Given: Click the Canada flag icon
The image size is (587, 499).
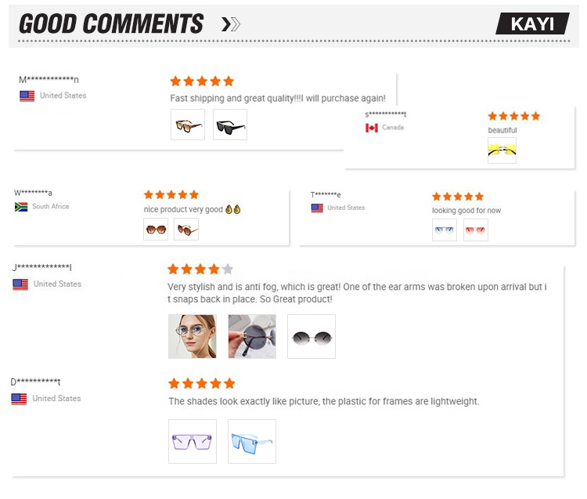Looking at the screenshot, I should (x=371, y=128).
